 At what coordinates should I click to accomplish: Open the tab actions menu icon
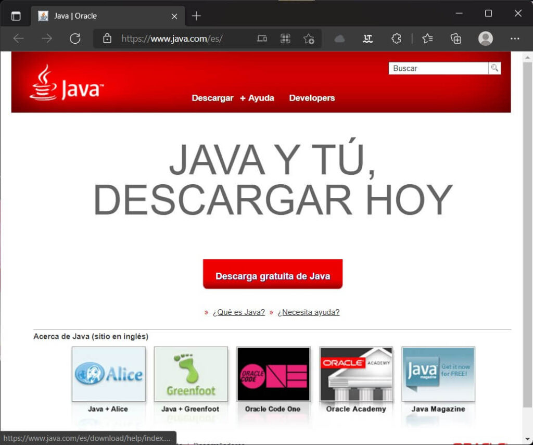[16, 16]
